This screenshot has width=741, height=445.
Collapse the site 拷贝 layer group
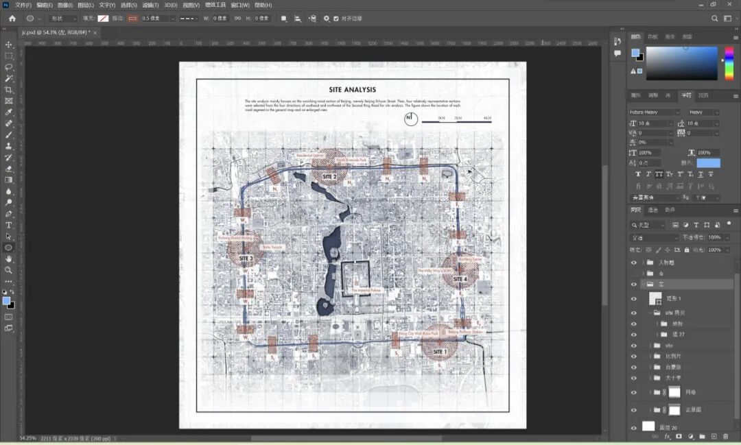(x=650, y=313)
